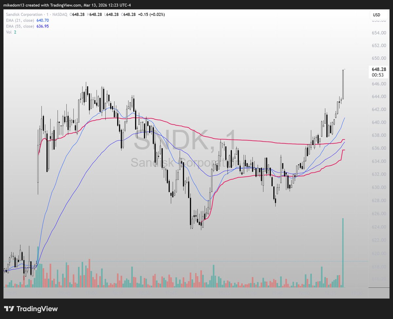Click the 626.00 price axis label

(379, 214)
